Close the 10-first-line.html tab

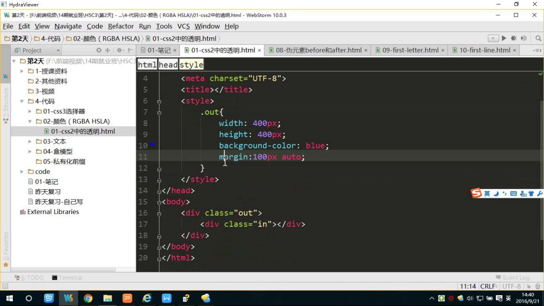pyautogui.click(x=515, y=51)
